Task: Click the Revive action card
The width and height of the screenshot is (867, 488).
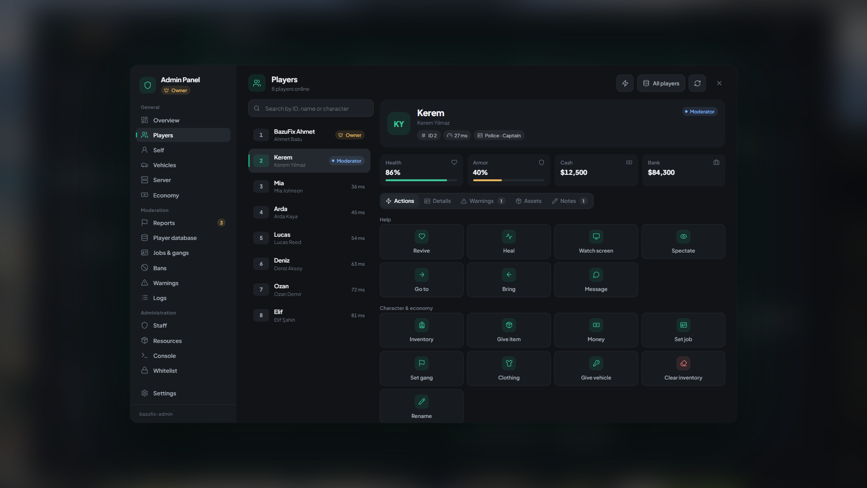Action: coord(421,242)
